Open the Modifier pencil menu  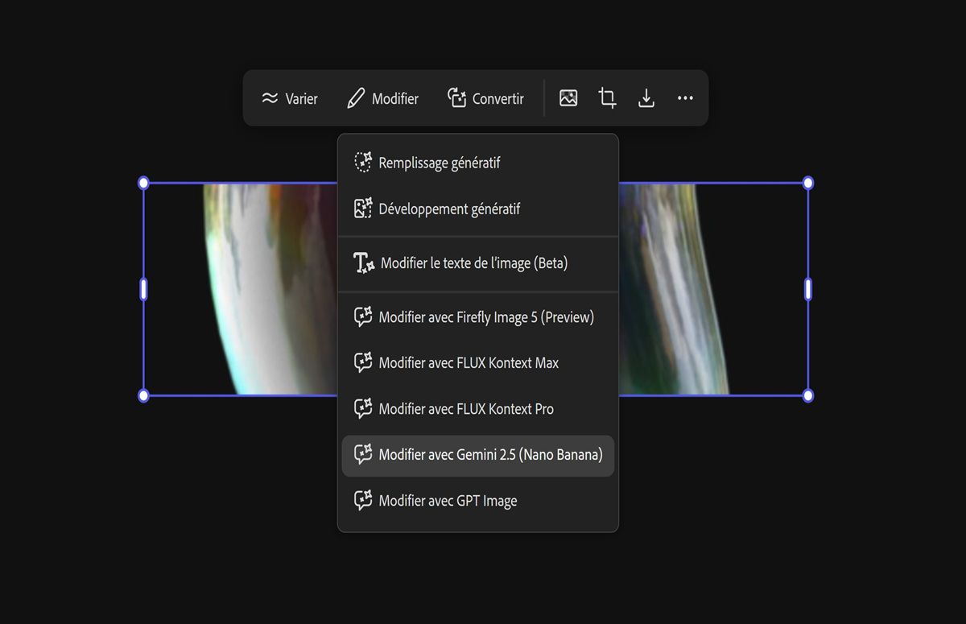382,98
